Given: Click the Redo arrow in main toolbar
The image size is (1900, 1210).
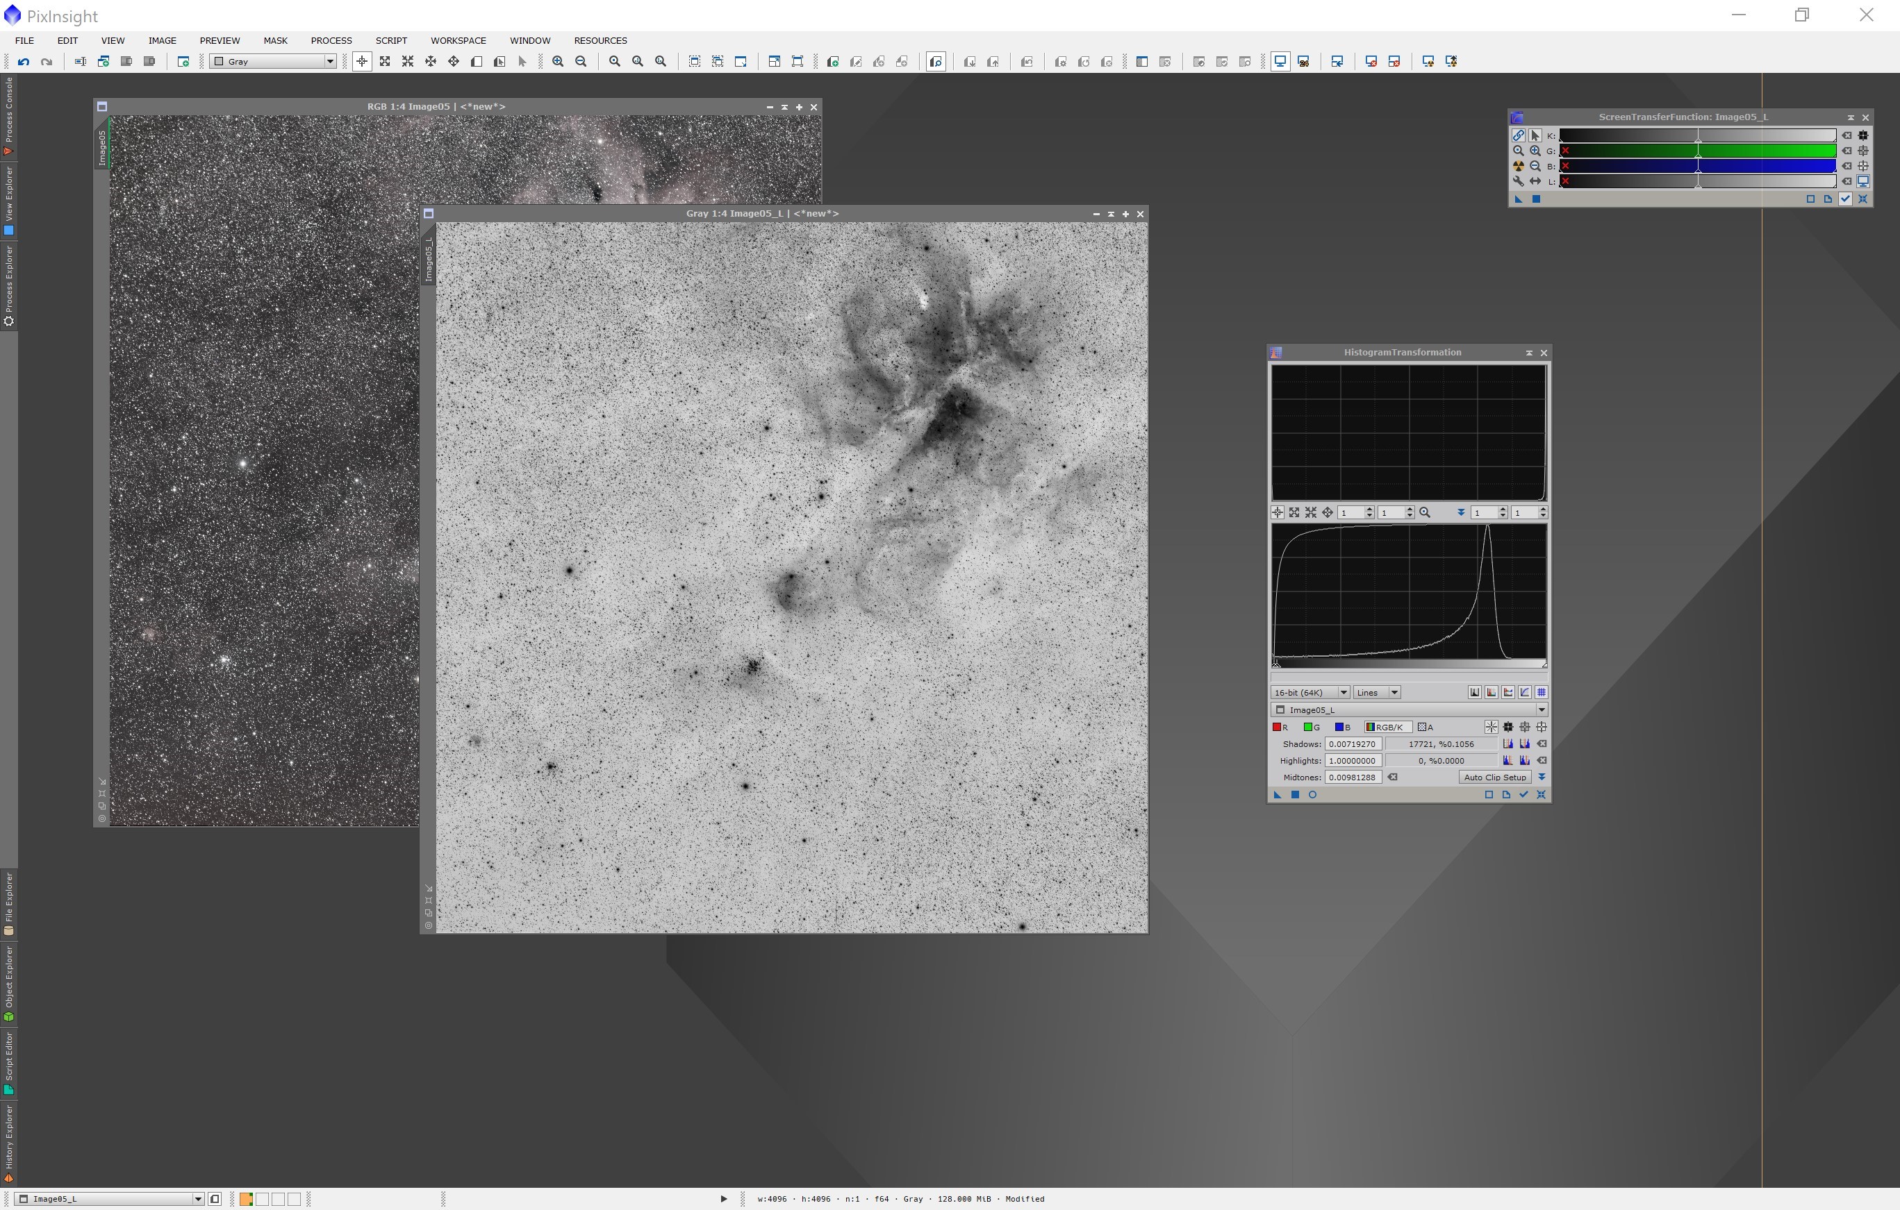Looking at the screenshot, I should click(x=47, y=62).
